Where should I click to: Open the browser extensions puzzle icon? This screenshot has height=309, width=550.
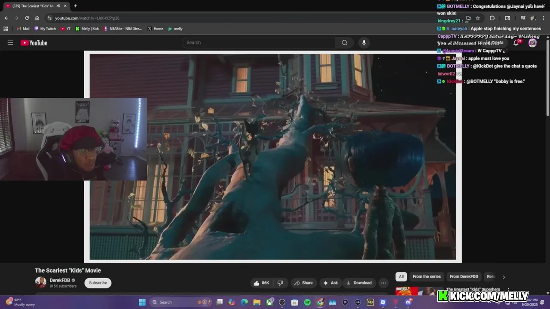pyautogui.click(x=492, y=18)
